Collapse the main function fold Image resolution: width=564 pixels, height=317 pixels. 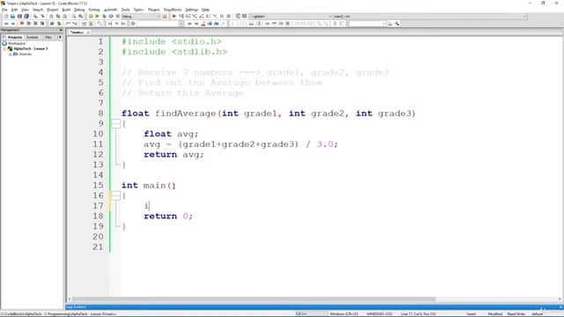tap(115, 195)
